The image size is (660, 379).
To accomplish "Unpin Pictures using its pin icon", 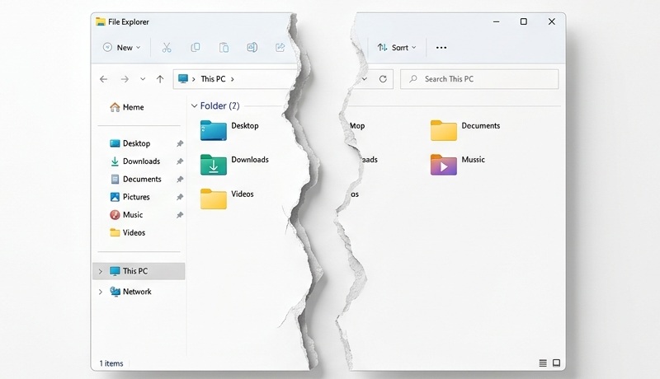I will [180, 197].
